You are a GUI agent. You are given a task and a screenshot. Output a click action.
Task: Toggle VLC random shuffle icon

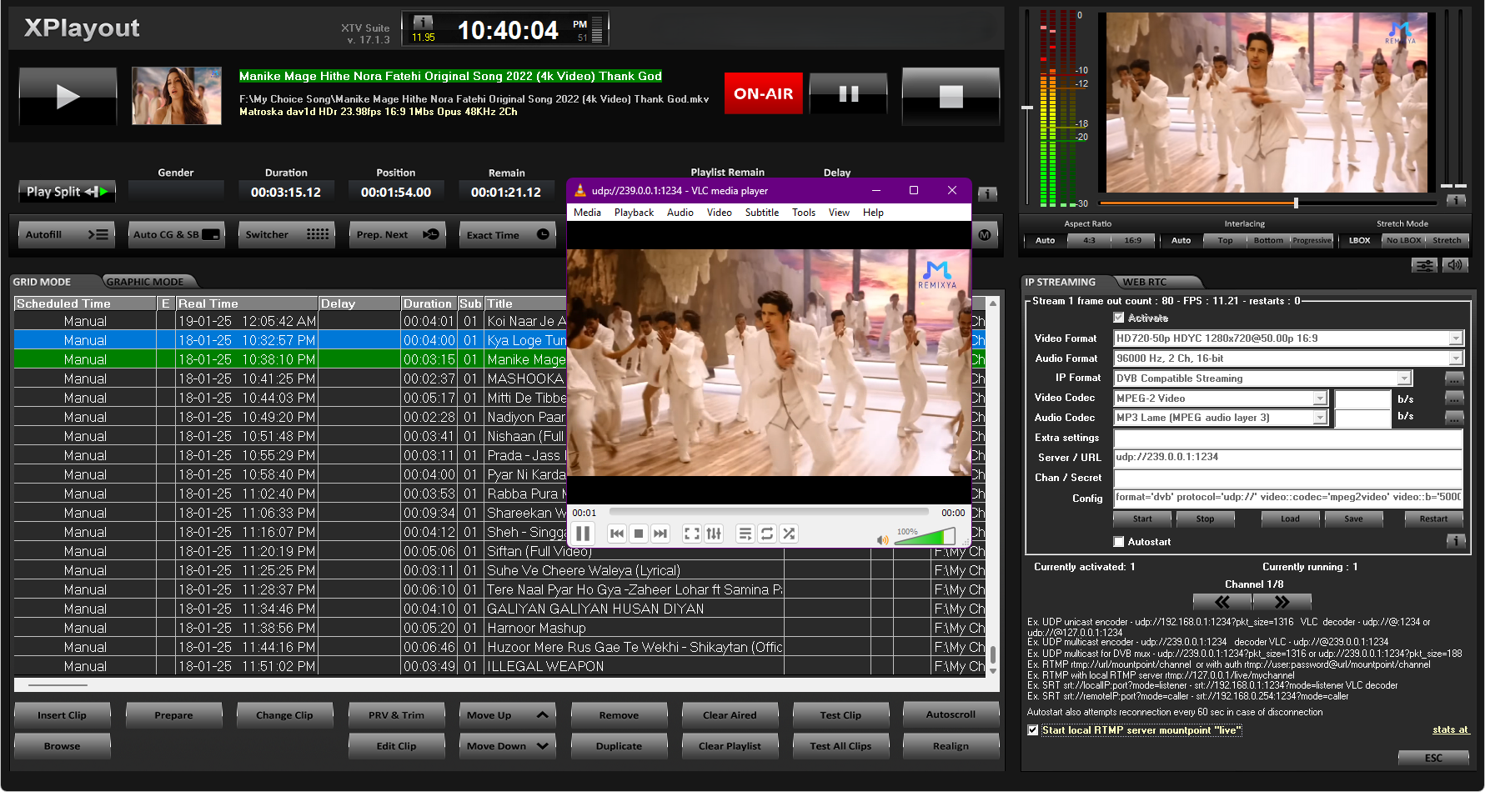789,534
